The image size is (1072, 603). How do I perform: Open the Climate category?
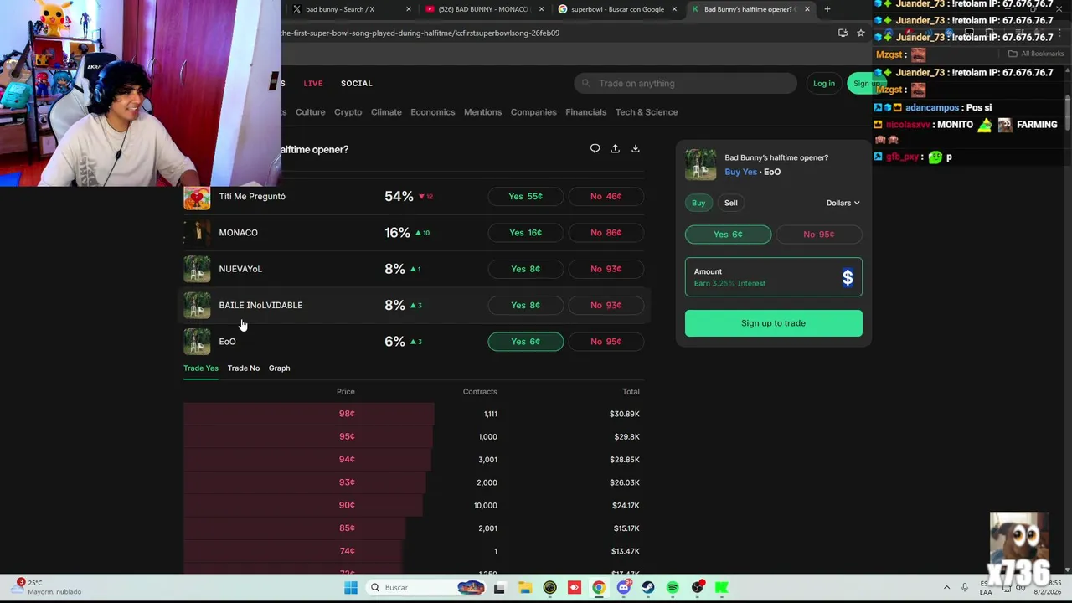pyautogui.click(x=386, y=112)
